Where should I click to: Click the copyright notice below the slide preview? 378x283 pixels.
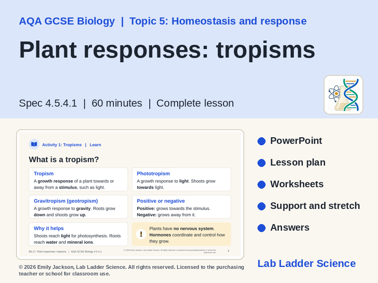point(131,270)
